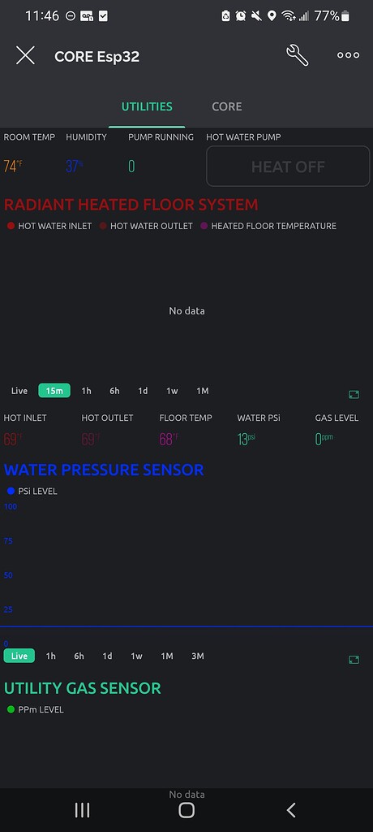Tap the WATER PSi value readout
373x832 pixels.
coord(247,439)
